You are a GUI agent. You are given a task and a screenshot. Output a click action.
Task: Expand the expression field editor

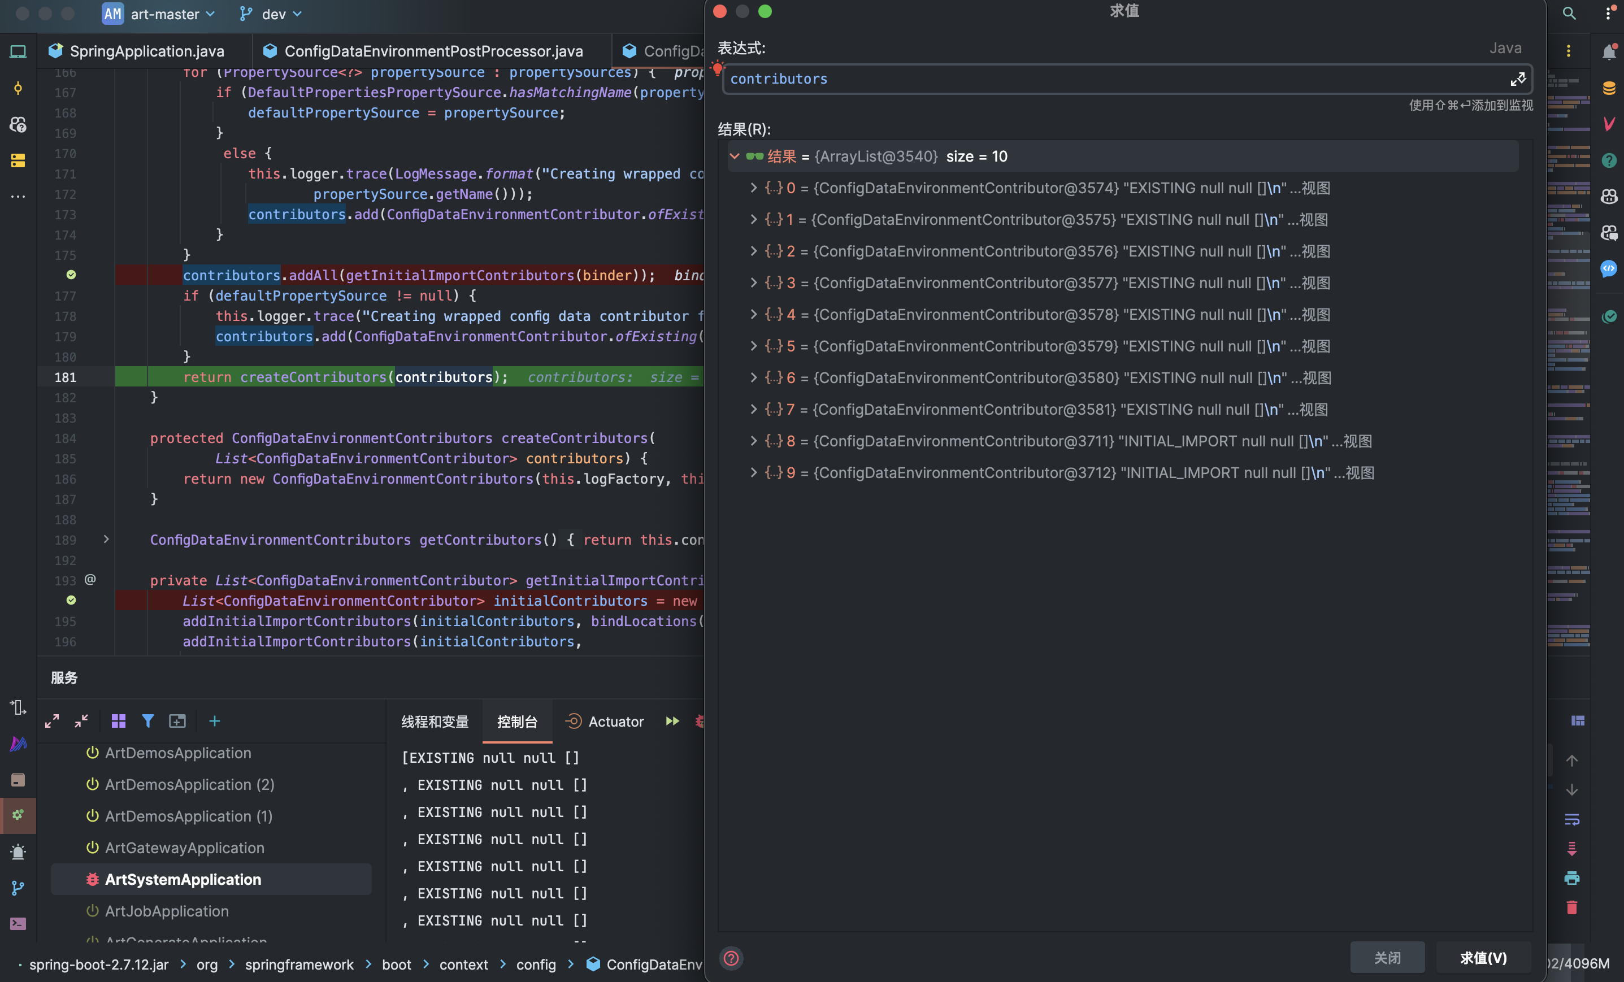coord(1518,79)
